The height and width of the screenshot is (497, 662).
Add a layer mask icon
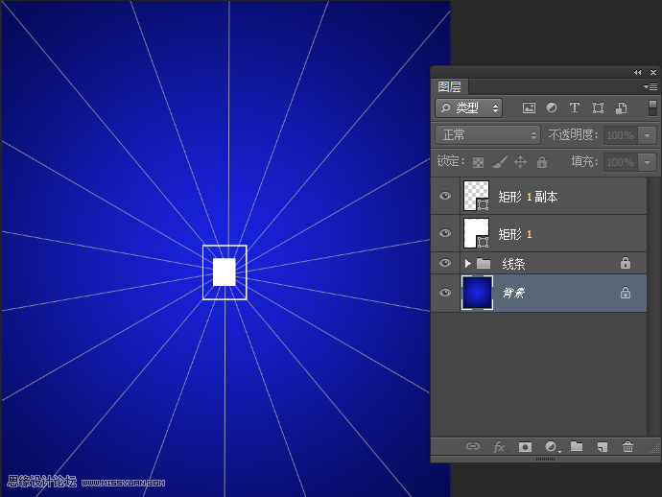[x=525, y=447]
